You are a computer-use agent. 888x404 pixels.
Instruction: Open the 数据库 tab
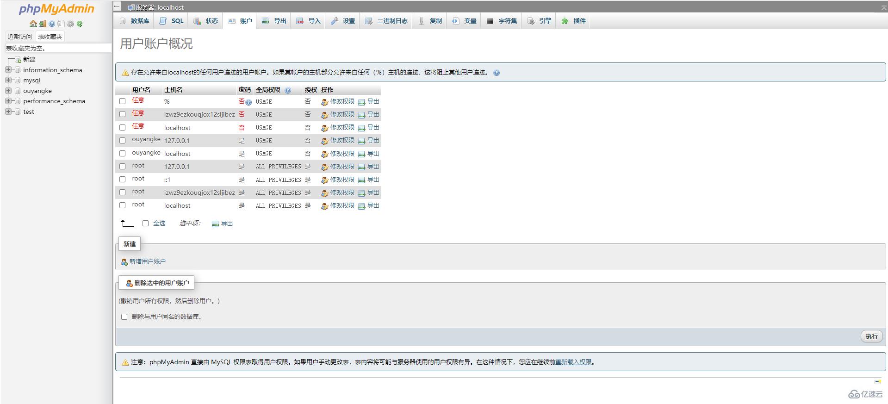point(134,21)
